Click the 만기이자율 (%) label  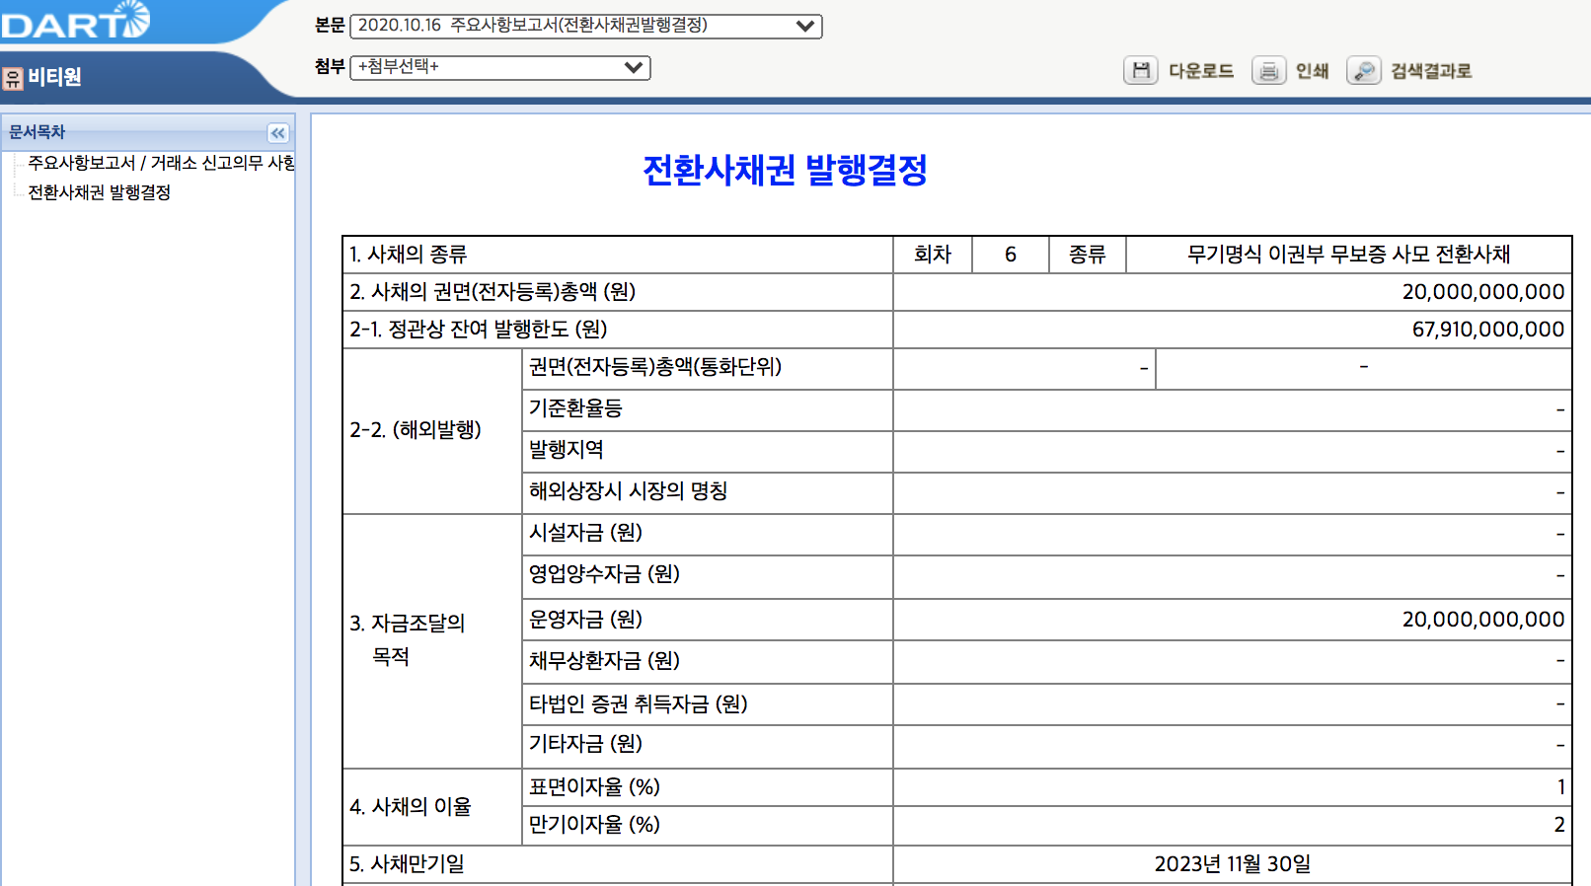(x=594, y=825)
